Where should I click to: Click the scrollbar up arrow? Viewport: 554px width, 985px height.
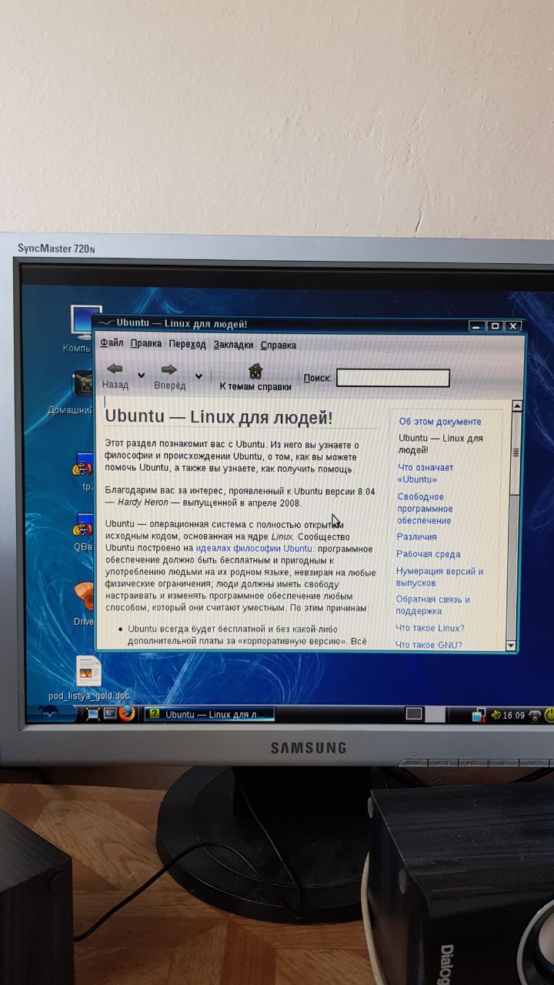click(x=516, y=406)
